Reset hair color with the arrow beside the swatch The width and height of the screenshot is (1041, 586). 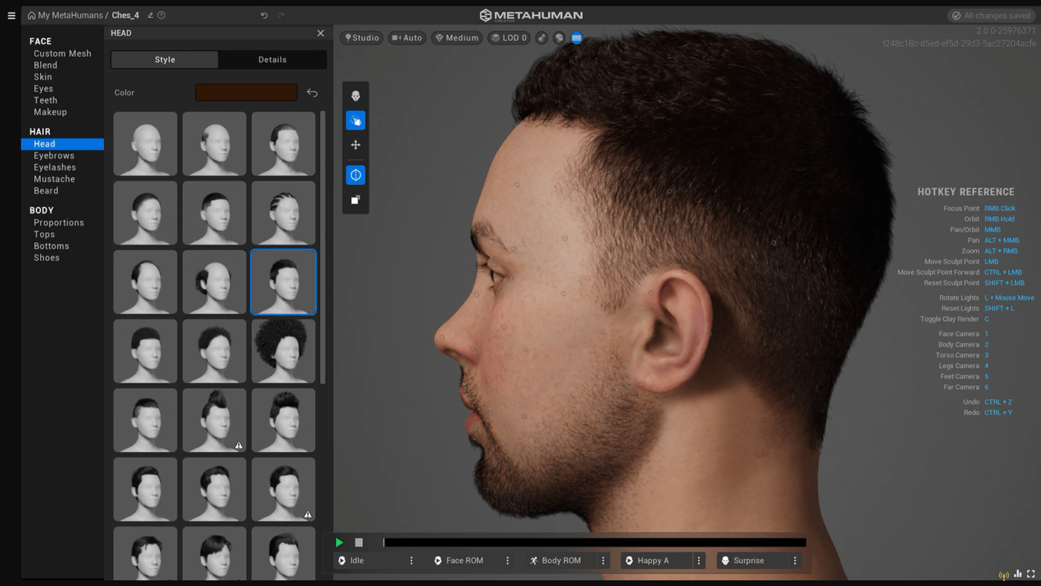[312, 93]
